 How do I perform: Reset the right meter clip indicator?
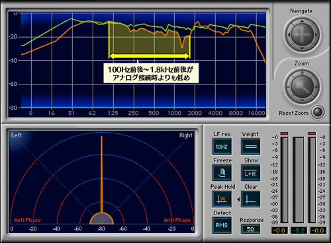(312, 133)
